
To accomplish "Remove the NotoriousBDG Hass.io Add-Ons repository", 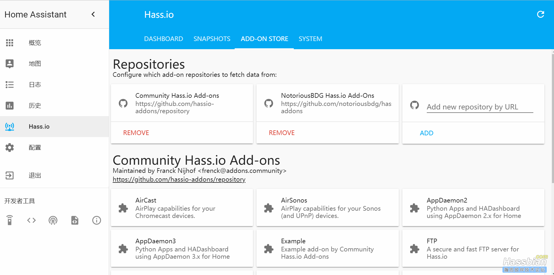I will tap(282, 133).
